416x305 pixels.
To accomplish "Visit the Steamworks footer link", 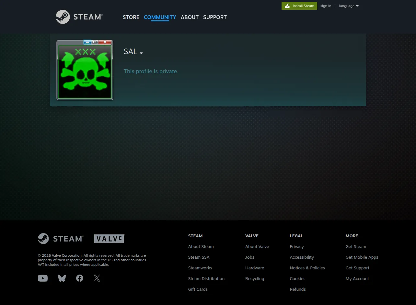I will coord(200,268).
